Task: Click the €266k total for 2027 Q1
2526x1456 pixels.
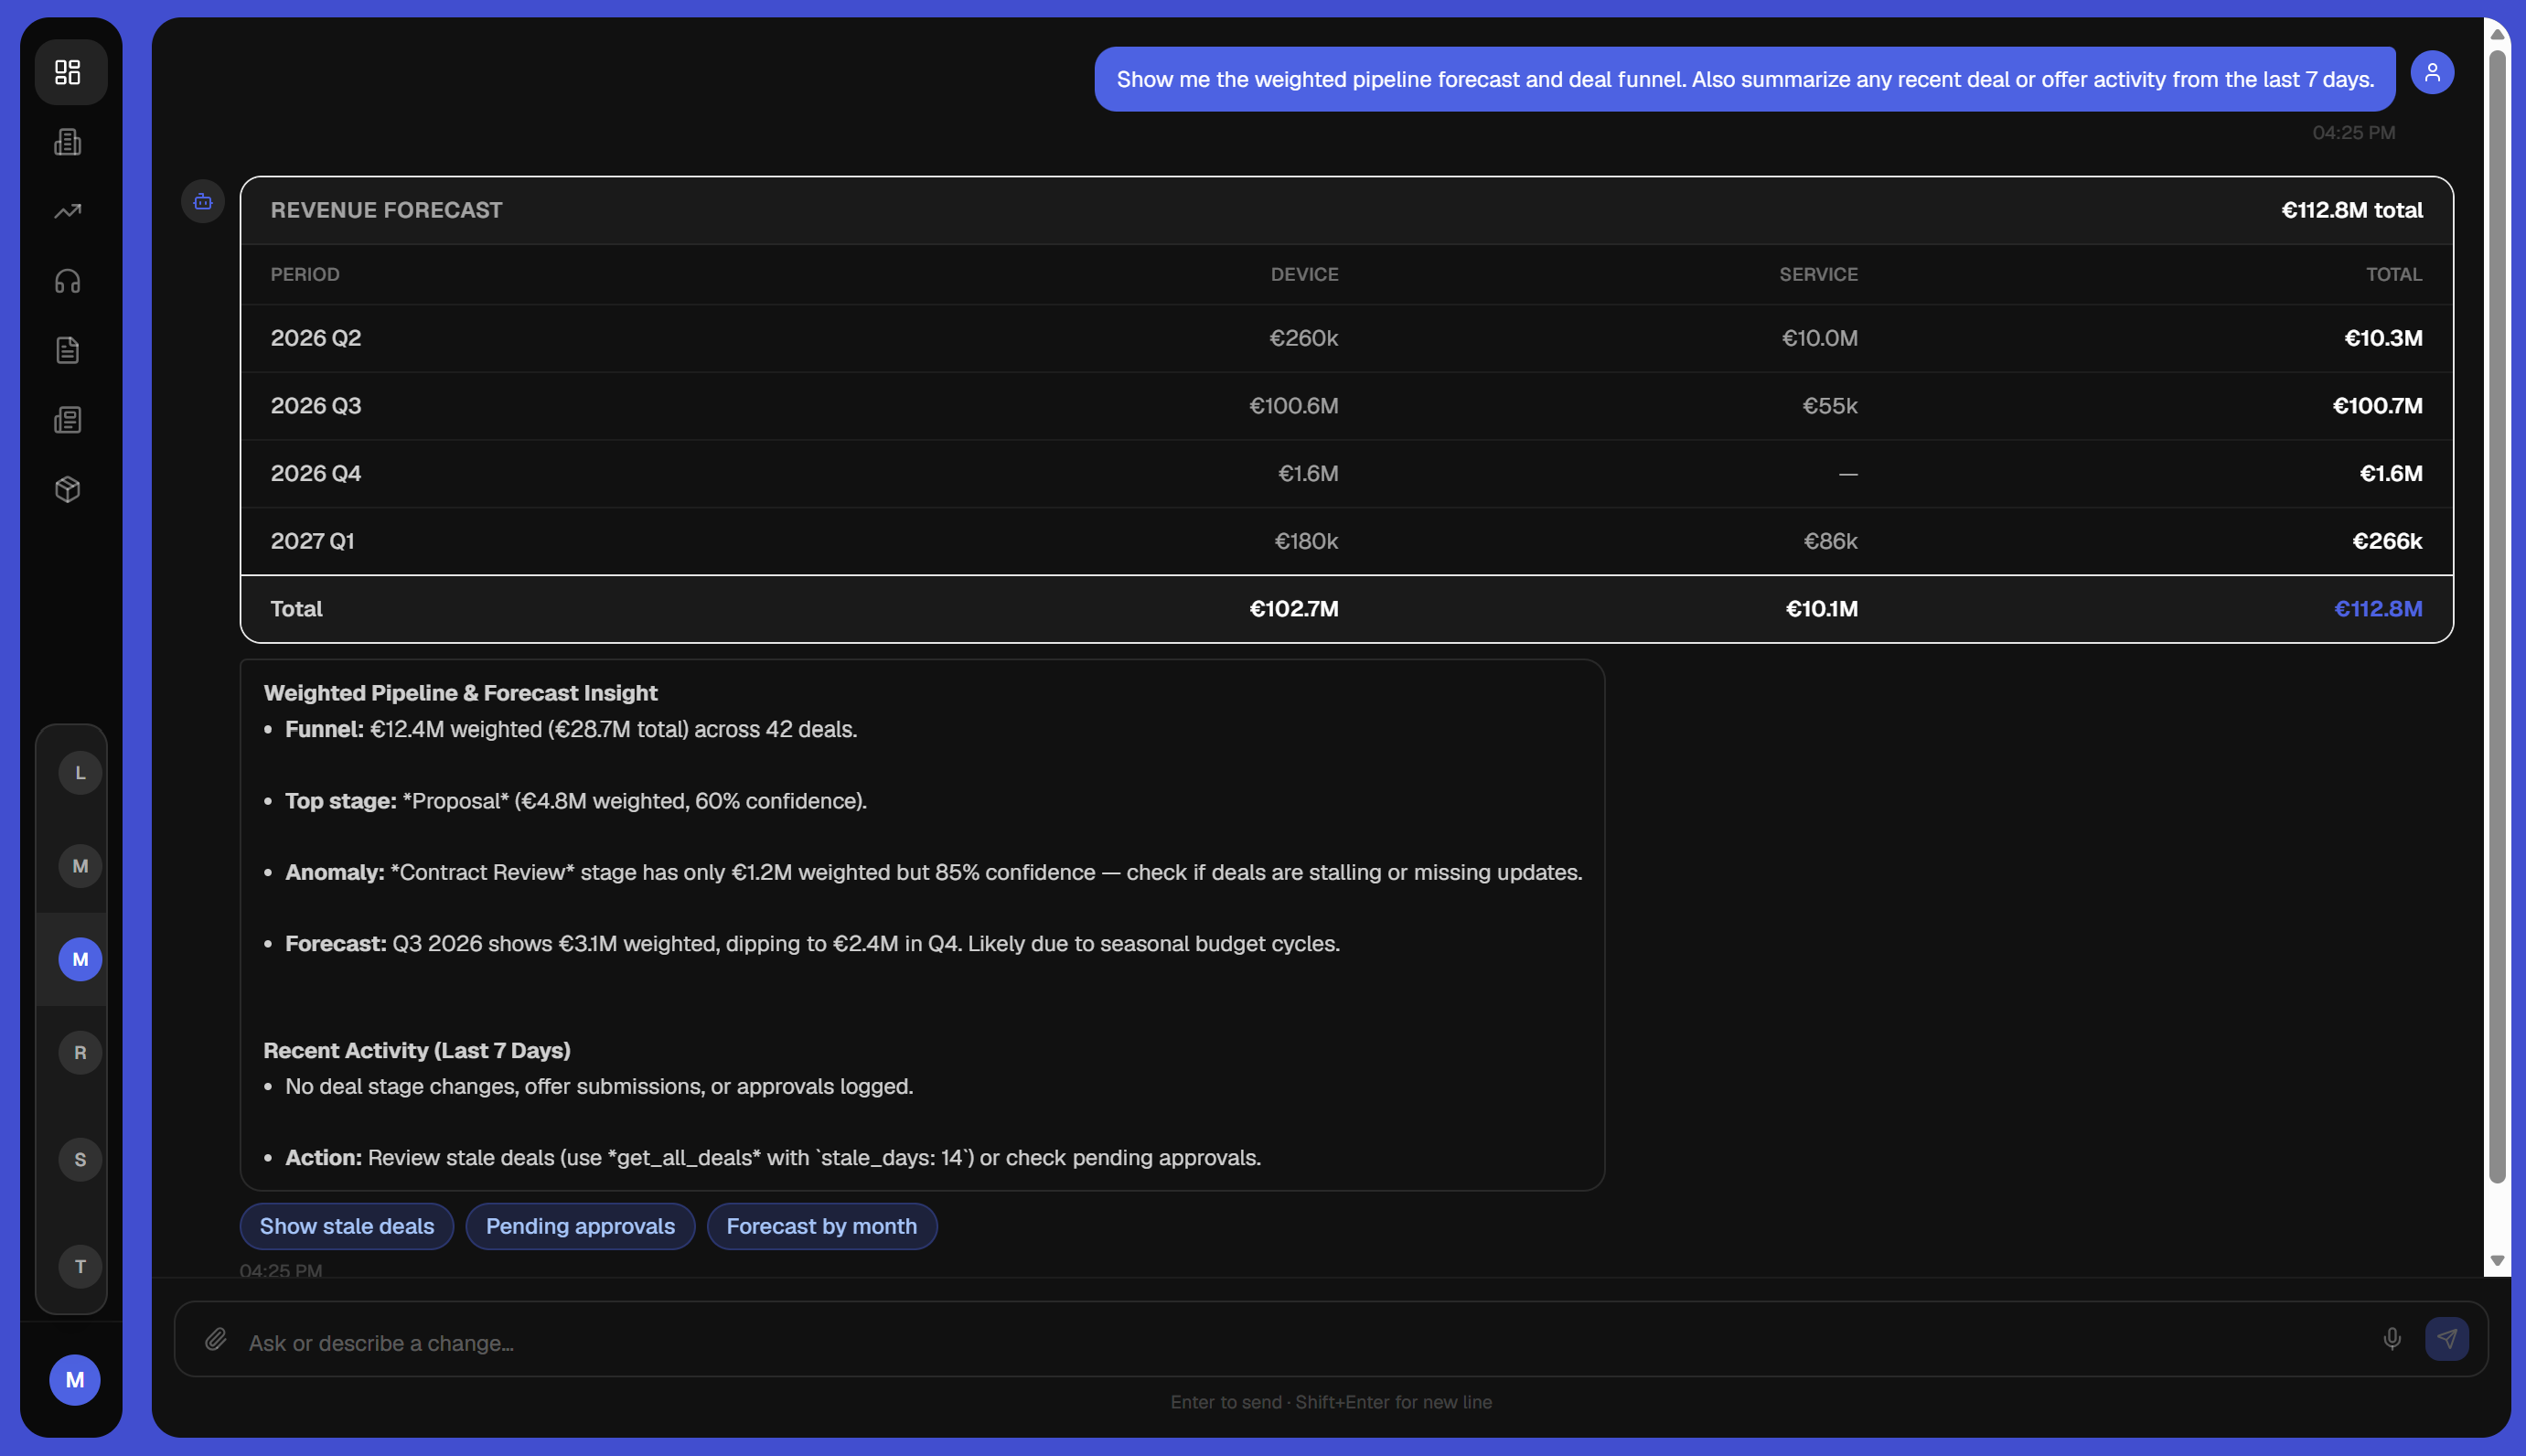Action: pos(2387,541)
